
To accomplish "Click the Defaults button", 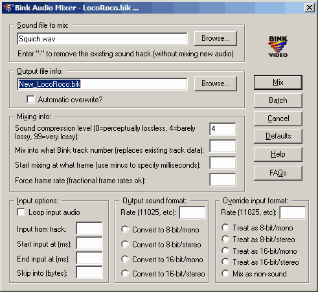I will [x=278, y=136].
